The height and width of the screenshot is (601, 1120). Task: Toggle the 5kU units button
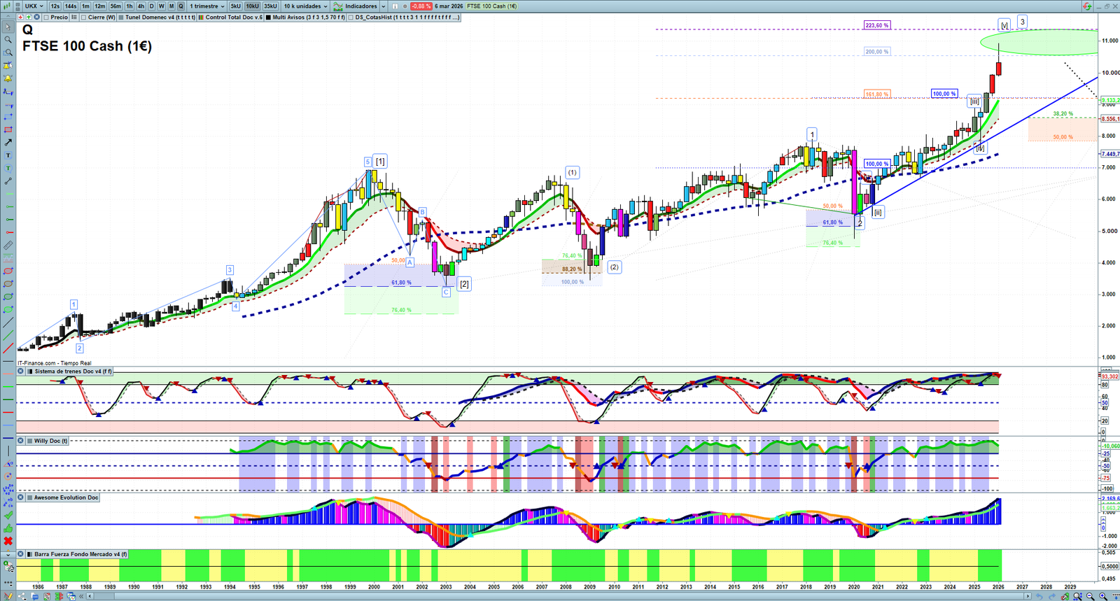236,6
